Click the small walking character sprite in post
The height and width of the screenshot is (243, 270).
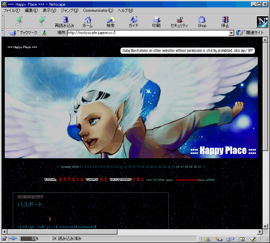50,219
